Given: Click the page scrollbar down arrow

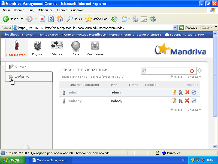Looking at the screenshot, I should pos(215,147).
